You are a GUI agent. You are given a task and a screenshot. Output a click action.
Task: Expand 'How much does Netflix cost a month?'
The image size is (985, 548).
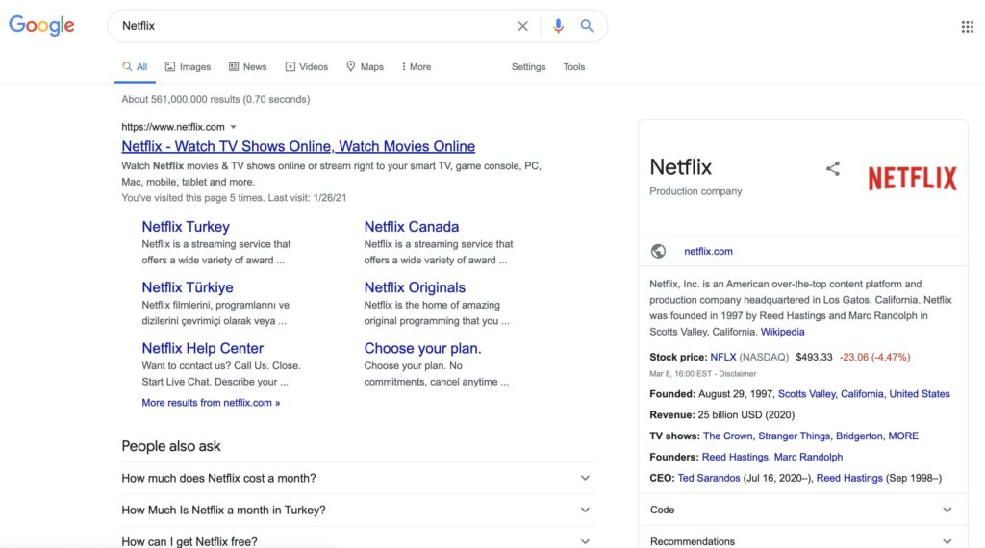coord(357,479)
